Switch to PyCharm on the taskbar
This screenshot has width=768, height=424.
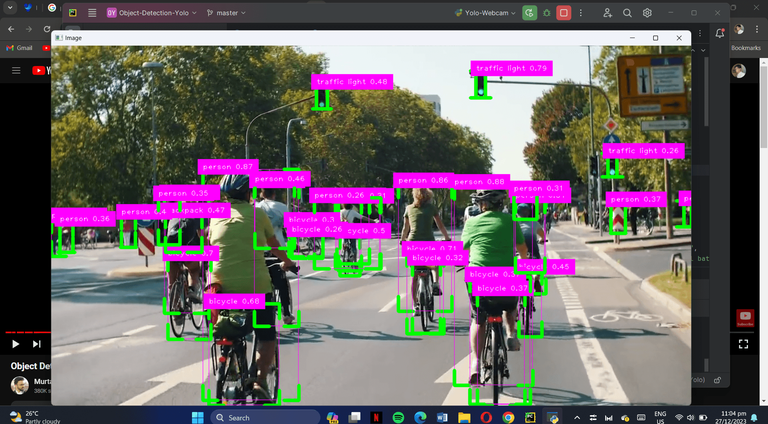(530, 418)
